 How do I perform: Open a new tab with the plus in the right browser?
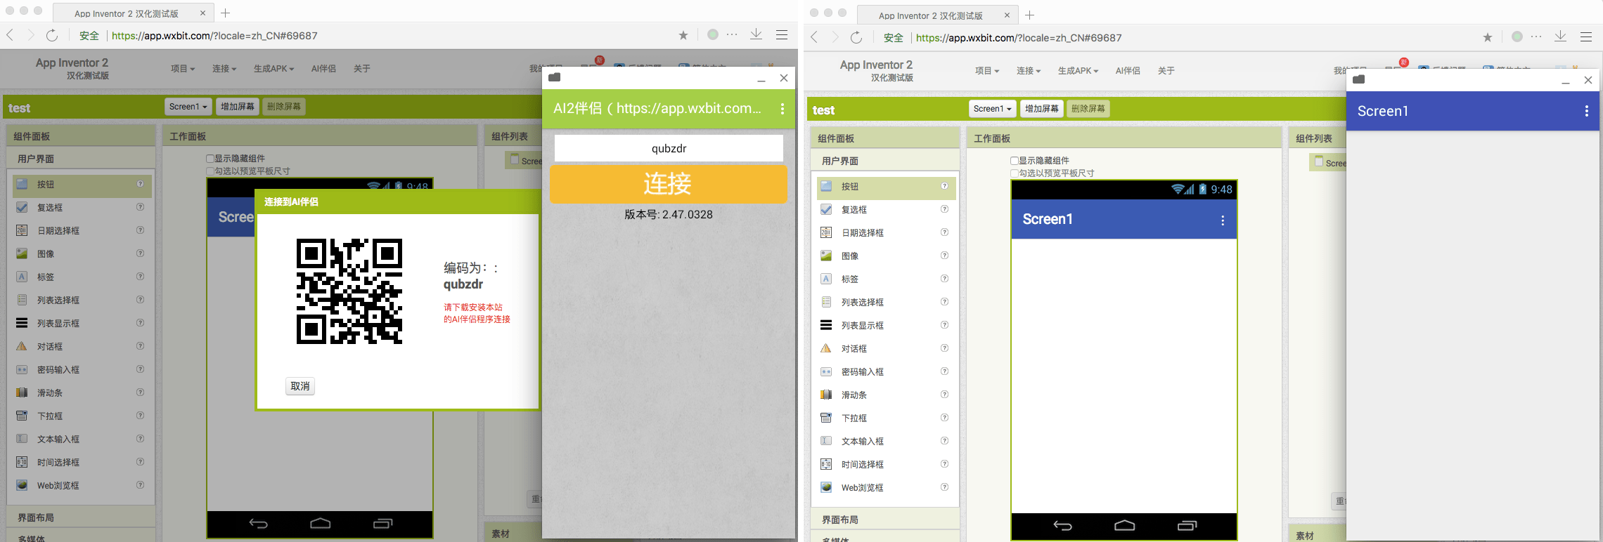point(1030,15)
